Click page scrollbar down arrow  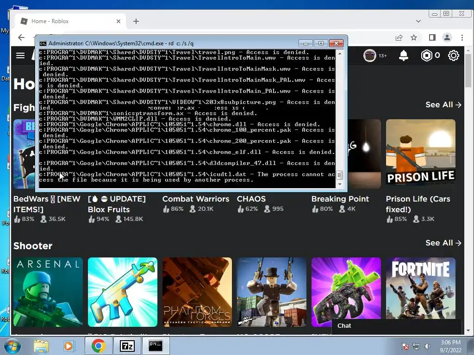(468, 331)
